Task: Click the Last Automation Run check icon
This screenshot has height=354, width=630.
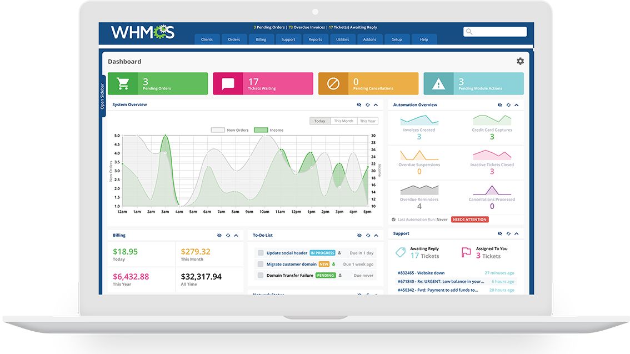Action: 394,220
